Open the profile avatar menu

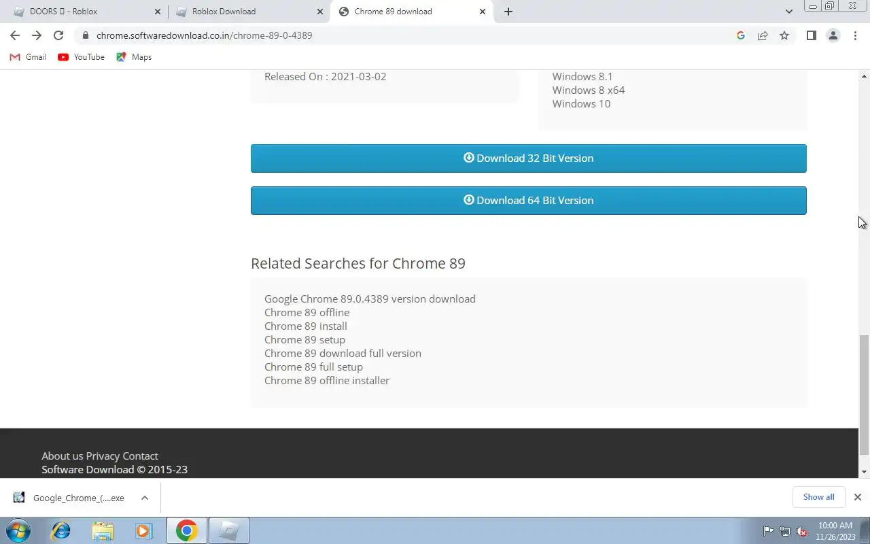tap(833, 35)
